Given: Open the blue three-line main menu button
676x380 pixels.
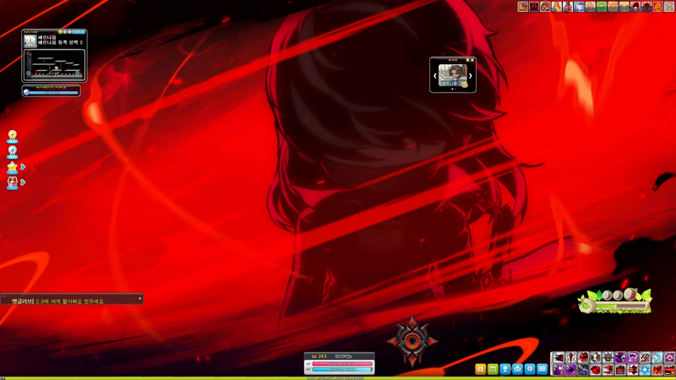Looking at the screenshot, I should pos(542,369).
